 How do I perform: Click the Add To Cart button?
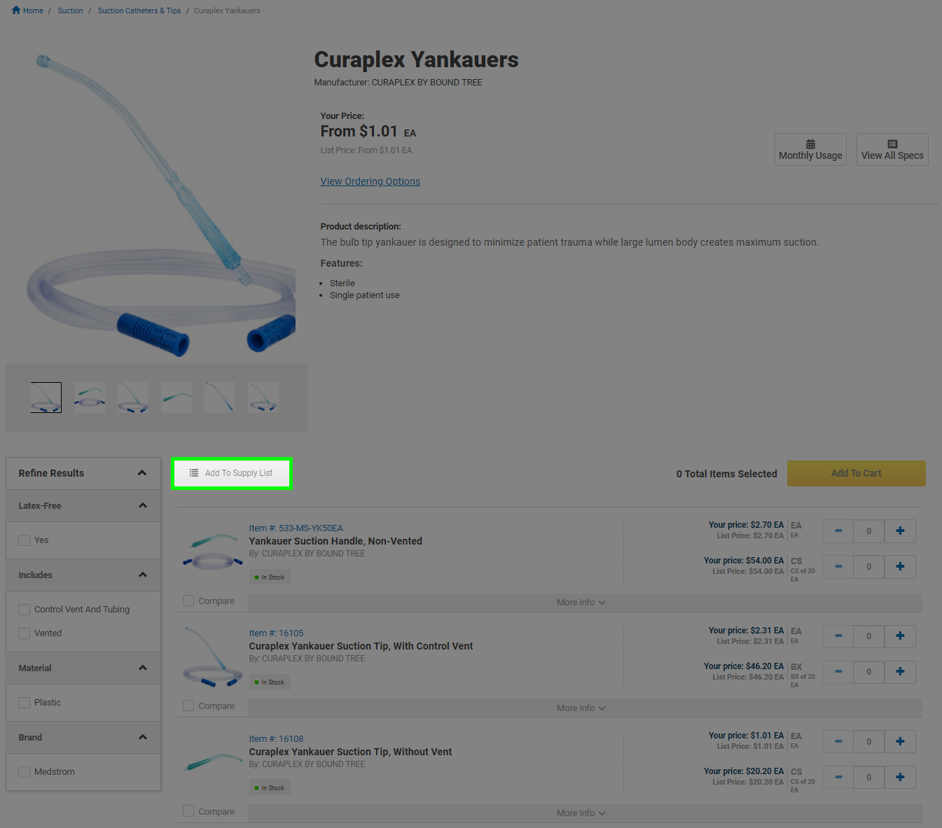click(857, 473)
